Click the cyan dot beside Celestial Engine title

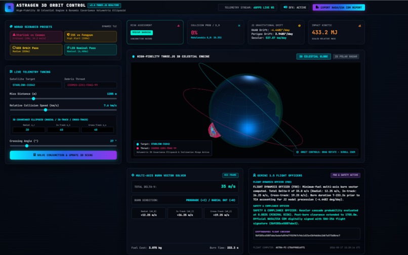point(134,57)
